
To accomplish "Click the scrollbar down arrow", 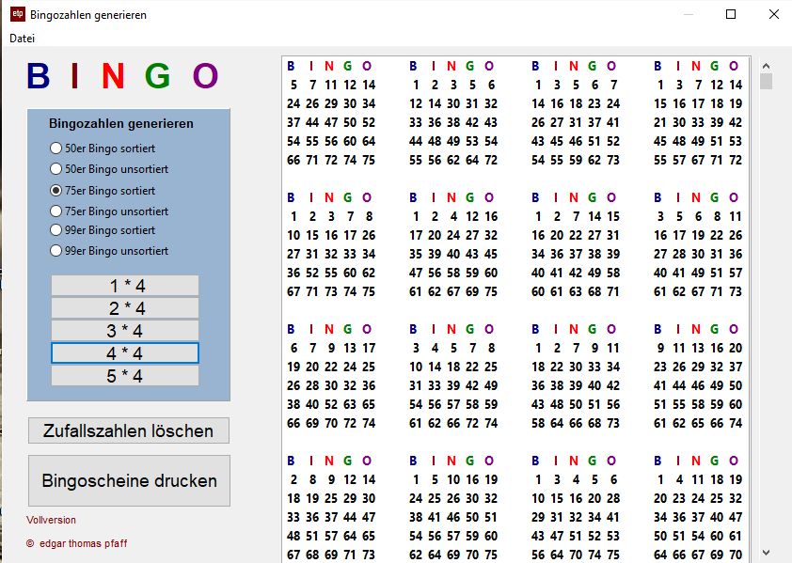I will [x=766, y=553].
